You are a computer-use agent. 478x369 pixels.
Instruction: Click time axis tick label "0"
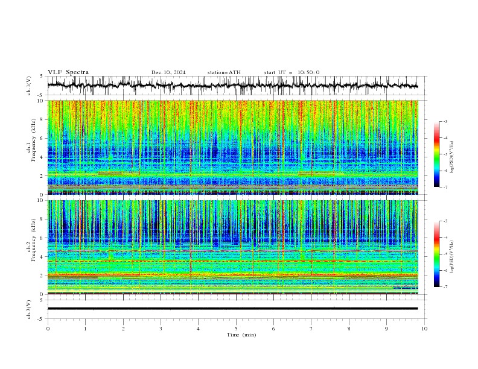[x=48, y=329]
